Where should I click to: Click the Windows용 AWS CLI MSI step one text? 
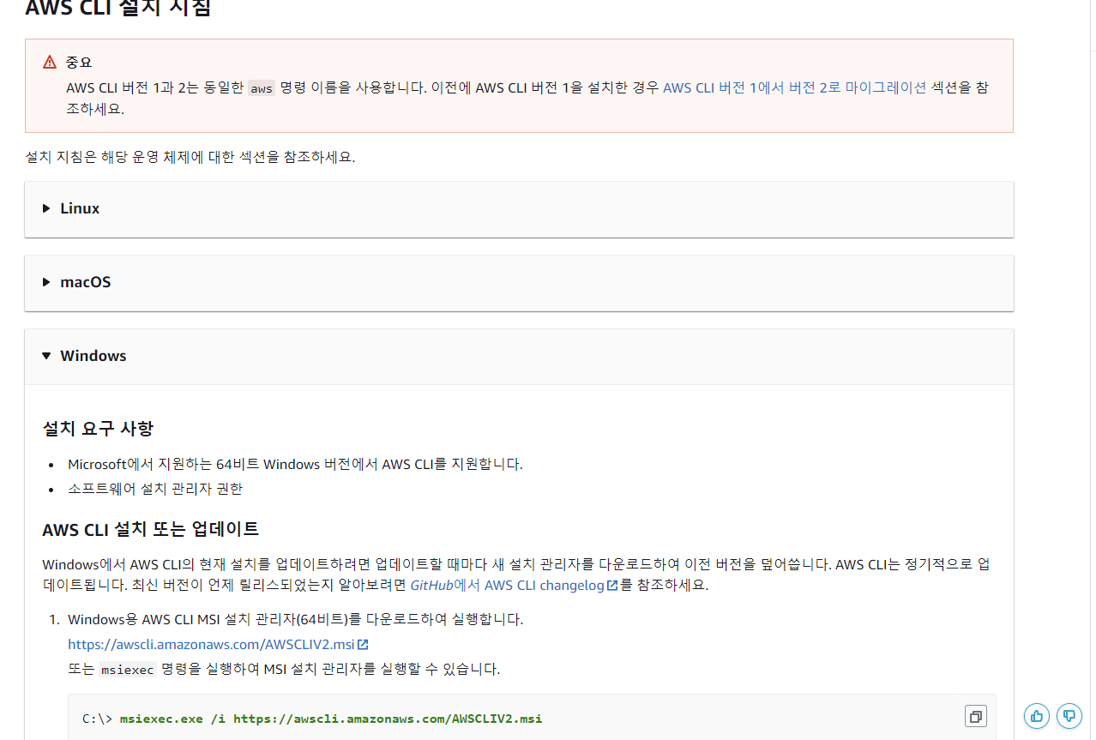[x=296, y=619]
